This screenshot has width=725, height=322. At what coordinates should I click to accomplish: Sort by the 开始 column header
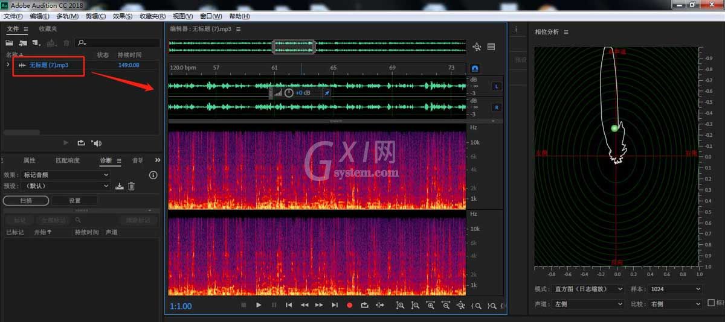[x=43, y=232]
